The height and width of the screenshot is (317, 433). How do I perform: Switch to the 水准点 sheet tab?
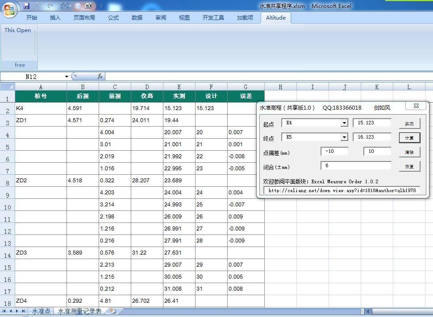[x=41, y=311]
